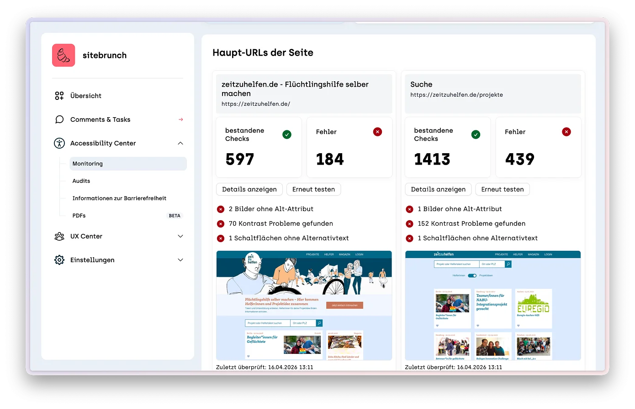The height and width of the screenshot is (409, 635).
Task: Click the red error icon beside Fehler 184
Action: click(x=377, y=131)
